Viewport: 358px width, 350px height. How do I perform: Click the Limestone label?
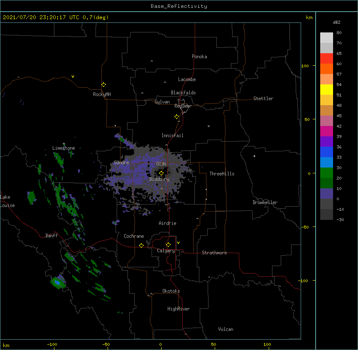tap(64, 148)
